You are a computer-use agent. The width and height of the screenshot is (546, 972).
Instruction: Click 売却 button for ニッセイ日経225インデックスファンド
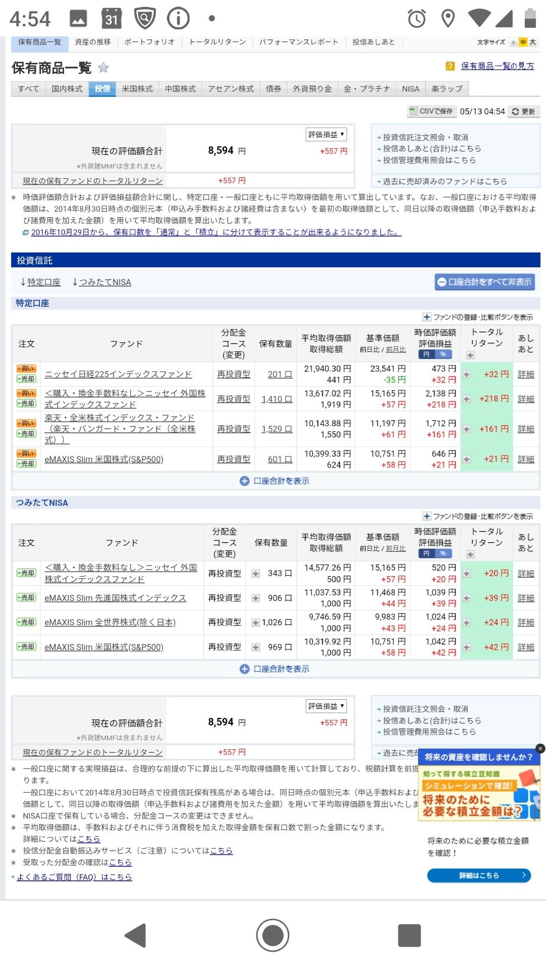coord(26,379)
